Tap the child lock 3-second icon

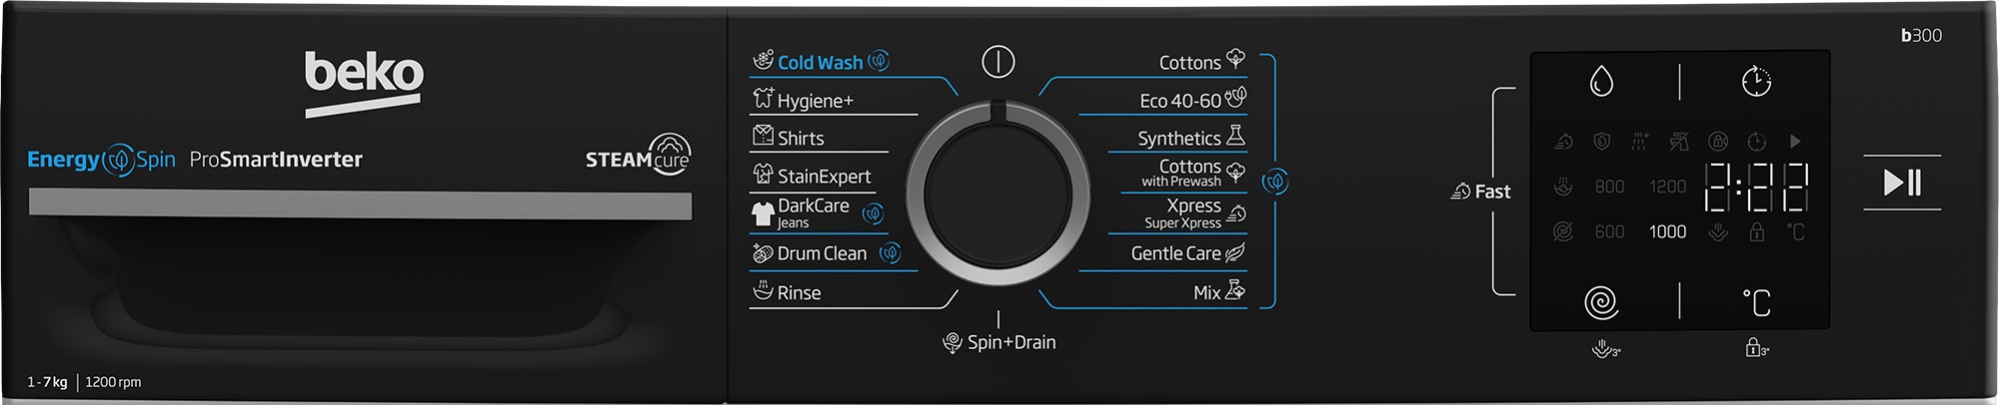tap(1756, 348)
